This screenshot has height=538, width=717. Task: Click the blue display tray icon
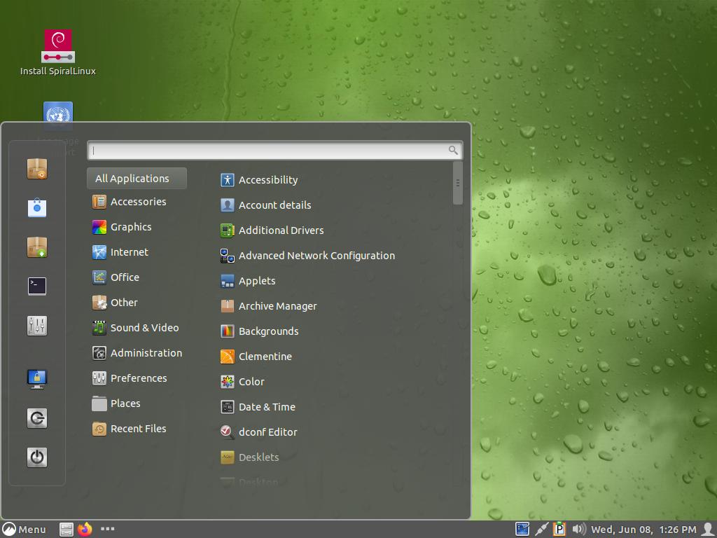(x=522, y=530)
